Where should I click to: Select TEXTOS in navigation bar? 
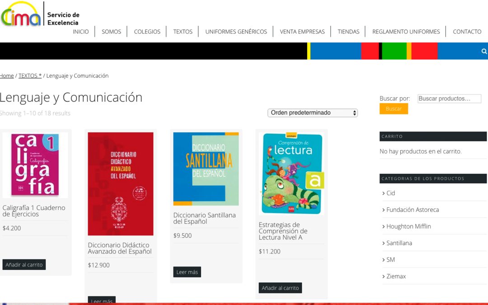(x=183, y=32)
